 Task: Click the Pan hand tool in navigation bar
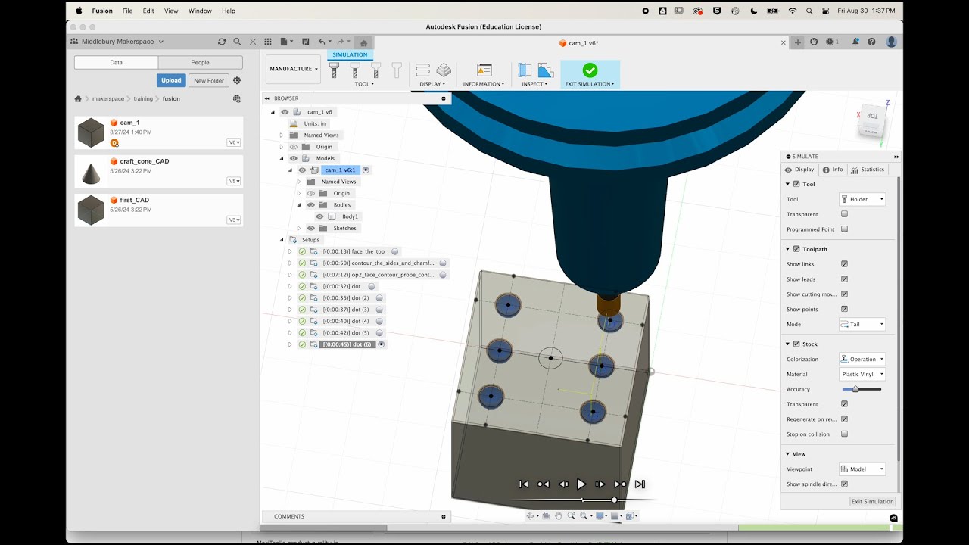pos(559,516)
